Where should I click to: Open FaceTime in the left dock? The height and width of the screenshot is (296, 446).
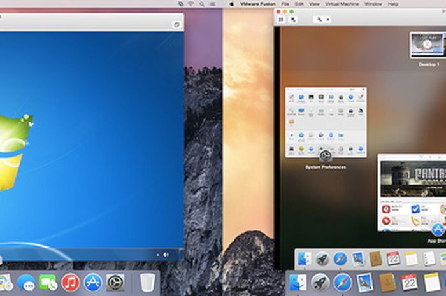click(x=48, y=283)
